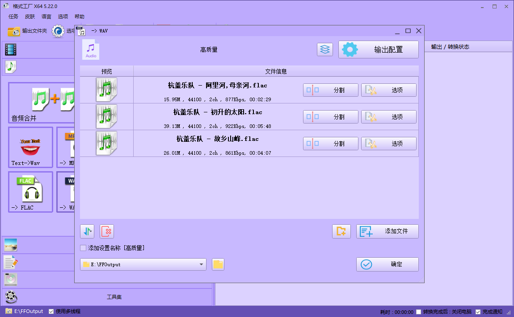514x317 pixels.
Task: Click 选项 for 初升的太阳.flac
Action: (x=389, y=117)
